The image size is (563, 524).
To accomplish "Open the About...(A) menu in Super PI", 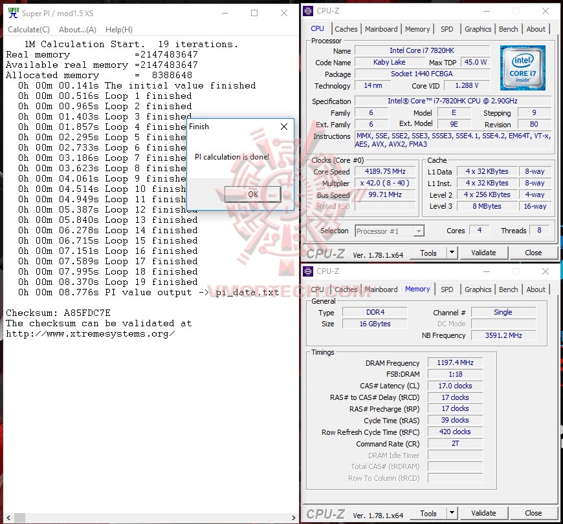I will pyautogui.click(x=78, y=30).
